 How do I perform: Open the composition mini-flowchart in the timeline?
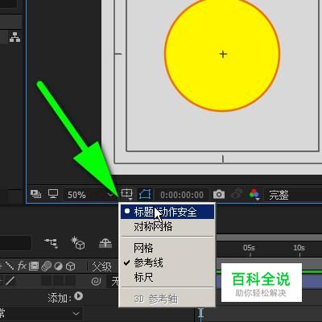[51, 243]
